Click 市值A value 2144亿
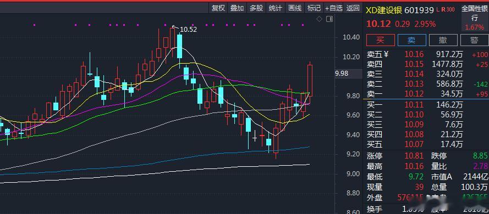This screenshot has width=489, height=214. tap(475, 177)
